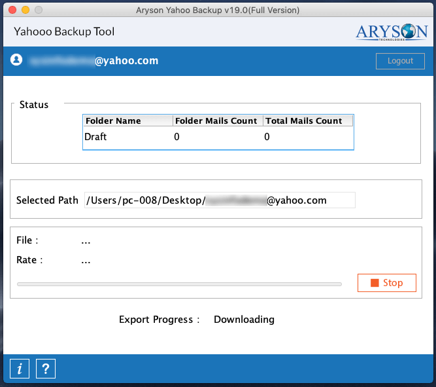
Task: Click the Aryson Technologies logo
Action: 392,32
